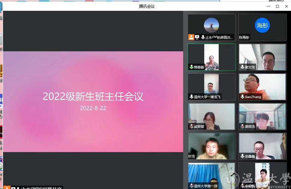
Task: Click 止水's circular profile photo
Action: point(211,25)
